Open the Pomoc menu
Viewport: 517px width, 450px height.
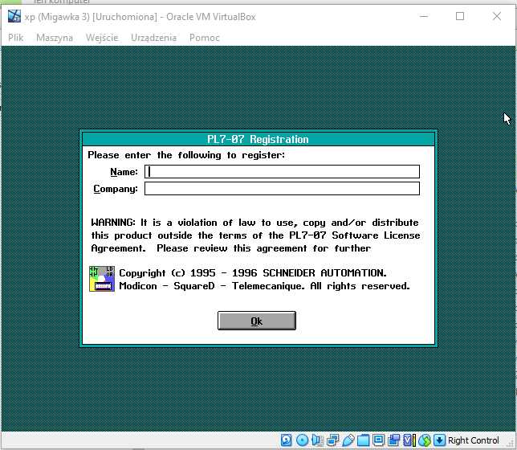pos(205,38)
